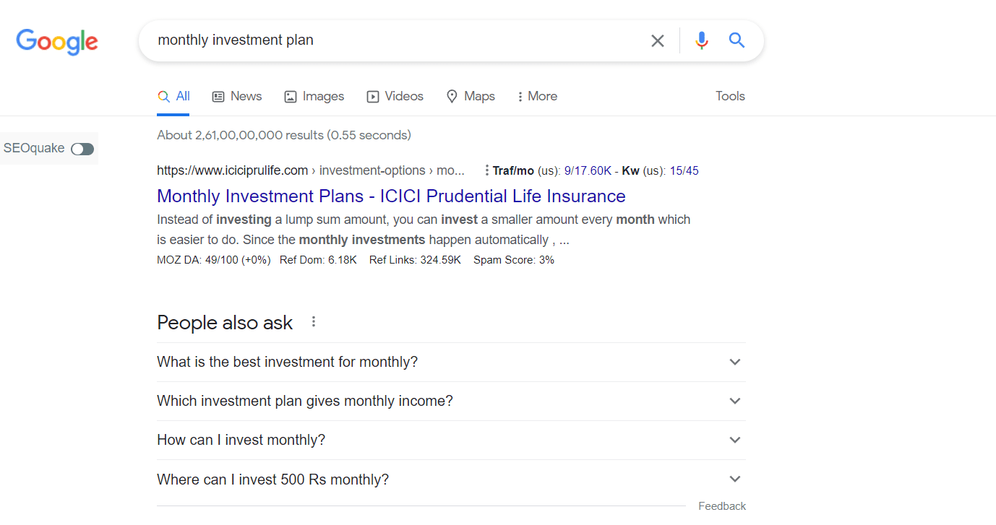Open the Videos tab
The image size is (996, 525).
click(x=395, y=96)
